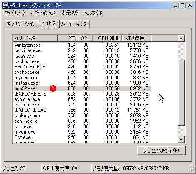This screenshot has width=196, height=174.
Task: Switch to the パフォーマンス tab
Action: coord(74,24)
